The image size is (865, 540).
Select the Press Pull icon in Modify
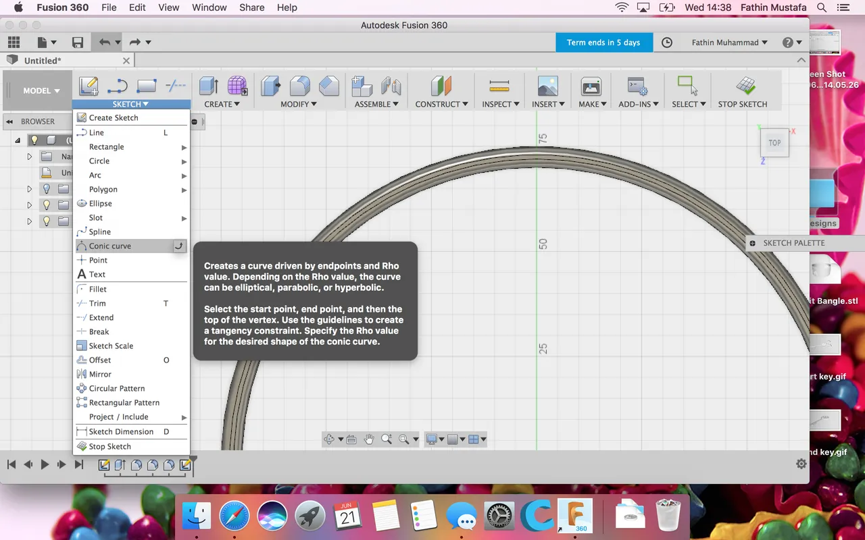pyautogui.click(x=271, y=86)
